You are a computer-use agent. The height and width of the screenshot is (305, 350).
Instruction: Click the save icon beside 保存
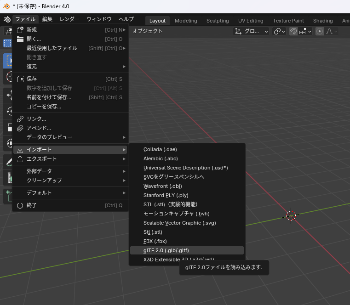click(x=20, y=79)
